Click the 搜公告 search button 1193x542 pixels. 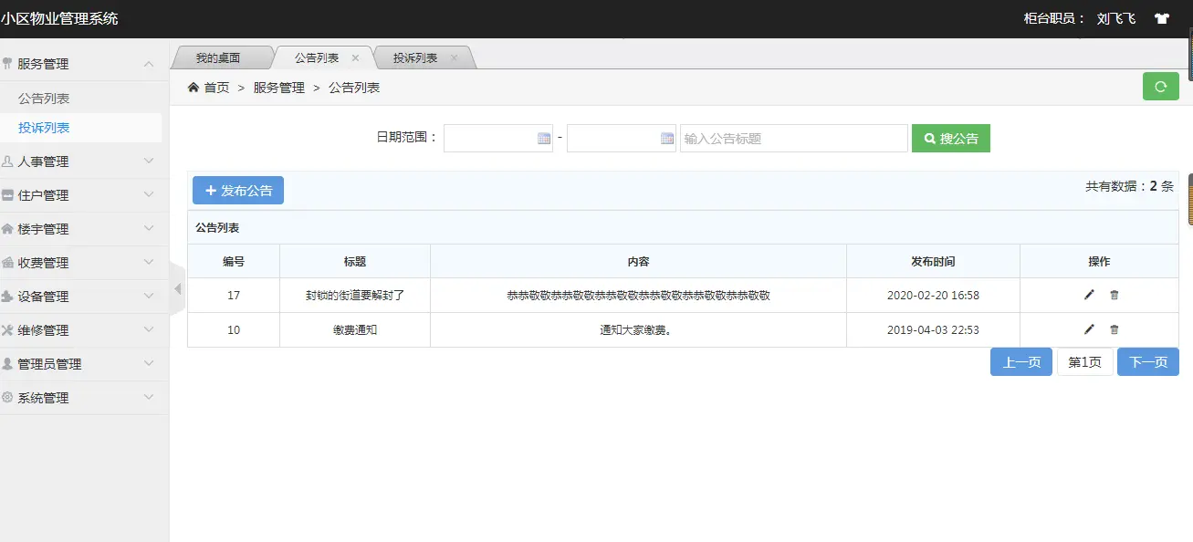coord(951,139)
